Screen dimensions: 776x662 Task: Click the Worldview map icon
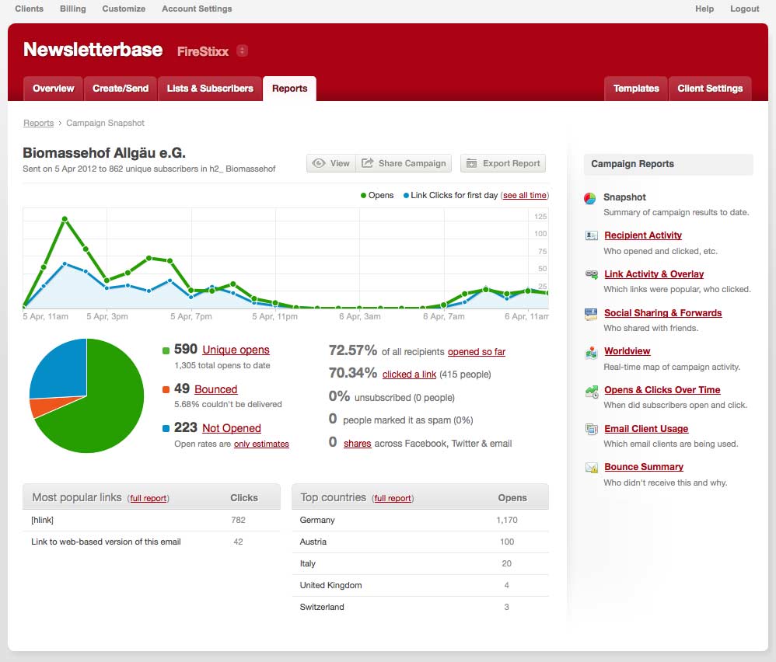591,352
